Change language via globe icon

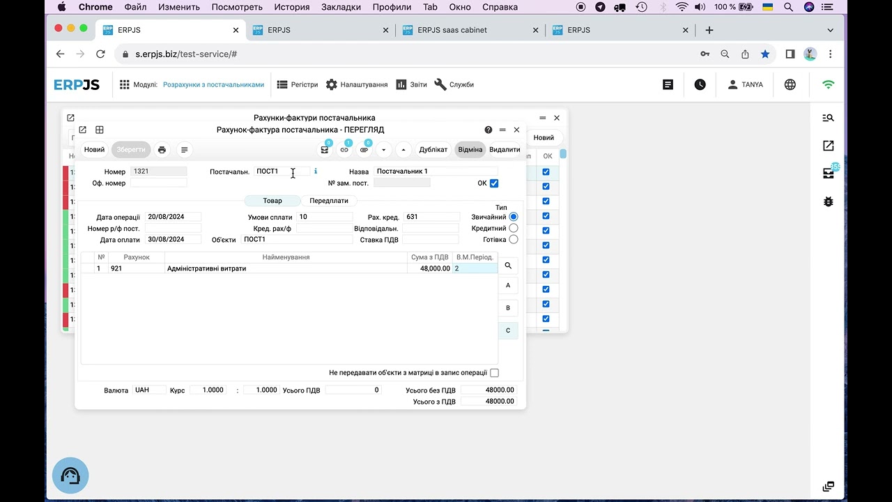790,84
